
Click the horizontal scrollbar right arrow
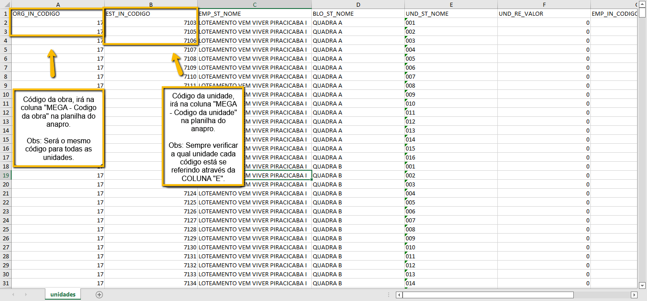click(634, 295)
